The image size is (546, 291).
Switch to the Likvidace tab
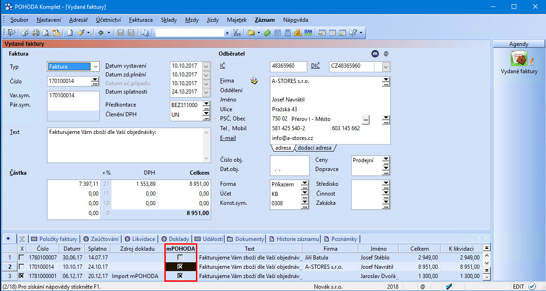(140, 239)
